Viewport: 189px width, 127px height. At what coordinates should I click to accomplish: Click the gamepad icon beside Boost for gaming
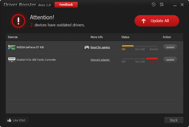click(x=87, y=47)
